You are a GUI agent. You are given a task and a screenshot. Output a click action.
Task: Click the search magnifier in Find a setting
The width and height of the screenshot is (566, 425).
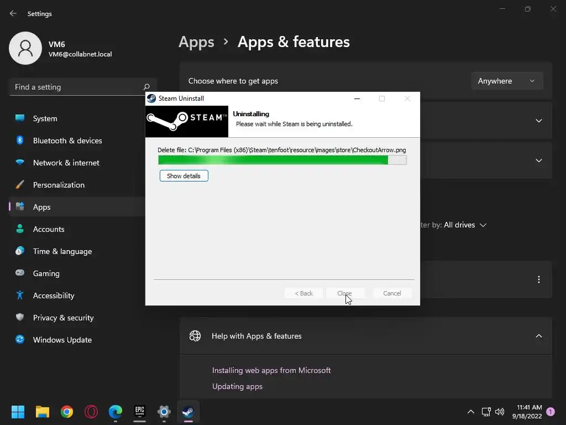146,87
